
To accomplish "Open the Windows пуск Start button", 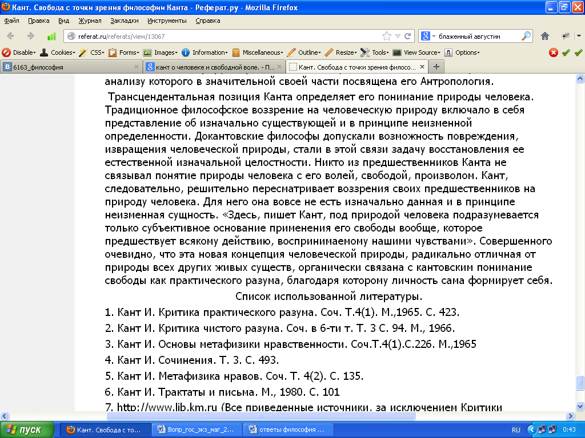I will [27, 429].
